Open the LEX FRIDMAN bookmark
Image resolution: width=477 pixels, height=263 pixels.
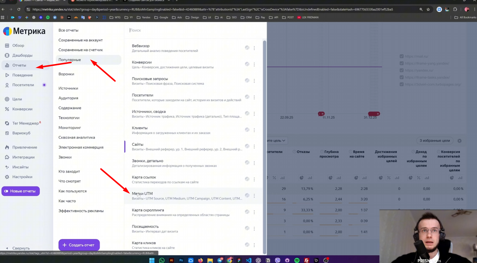point(308,17)
